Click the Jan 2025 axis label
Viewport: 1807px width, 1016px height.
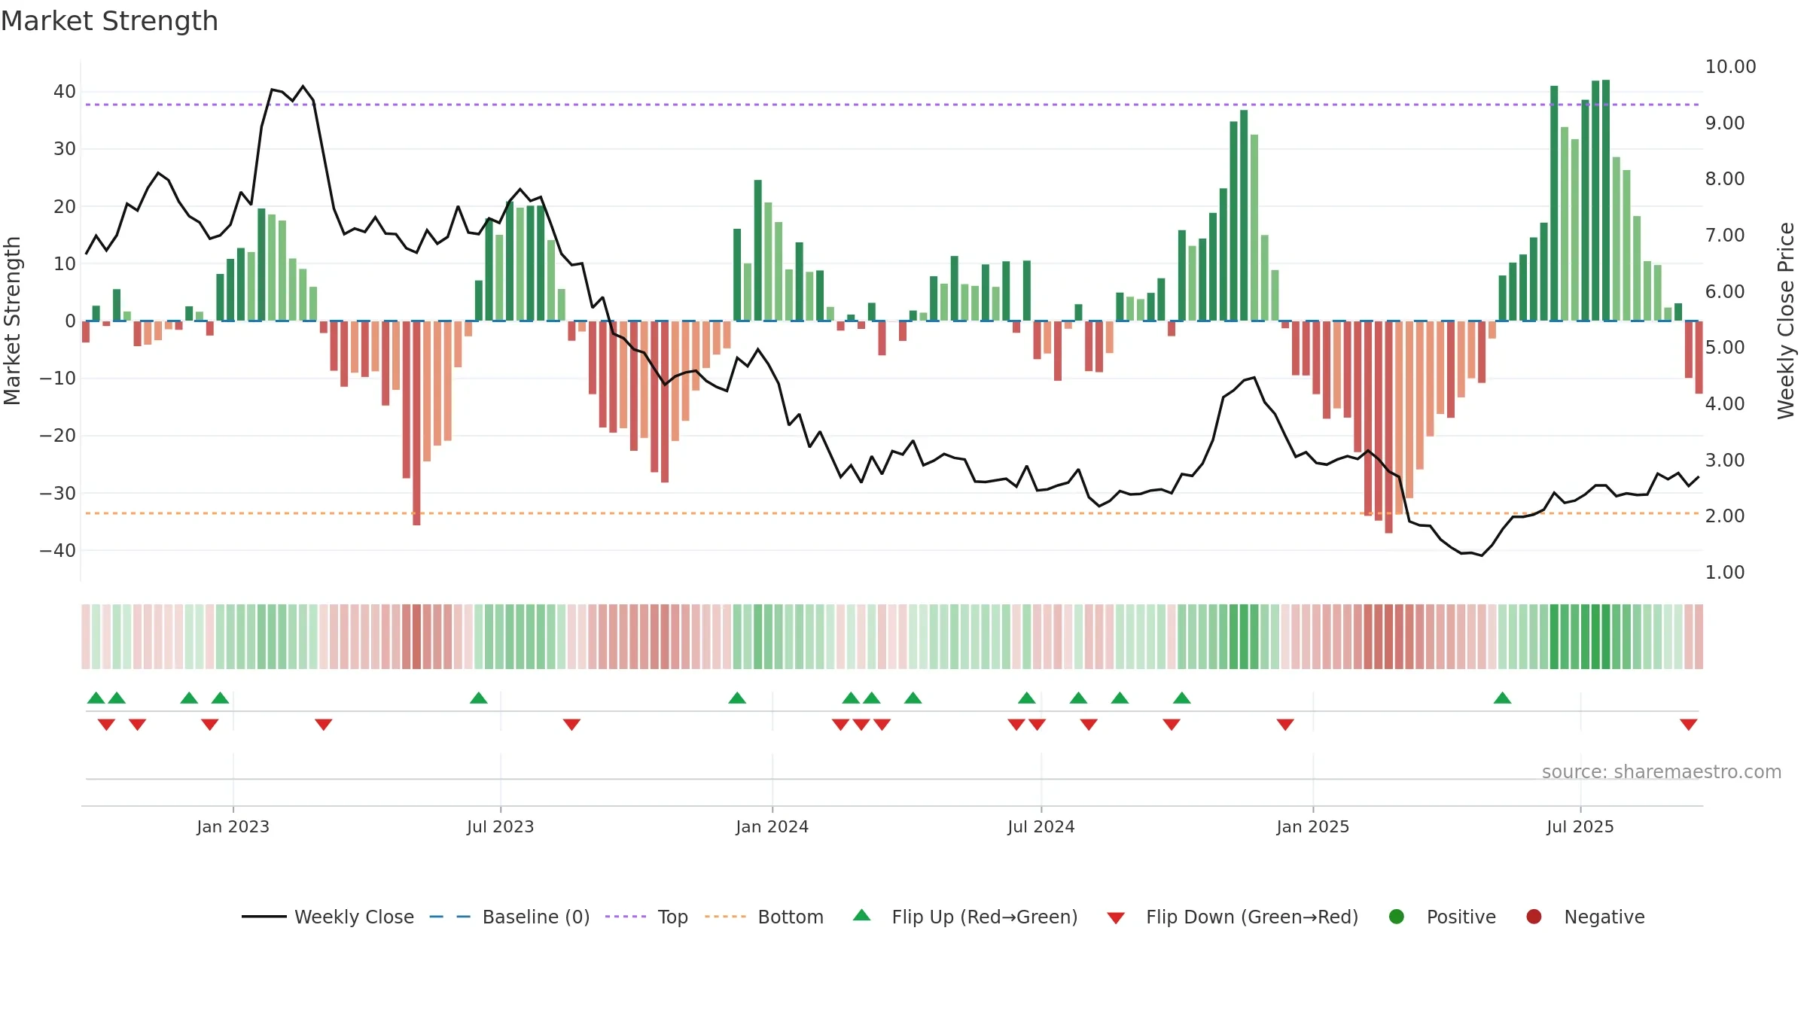coord(1312,826)
